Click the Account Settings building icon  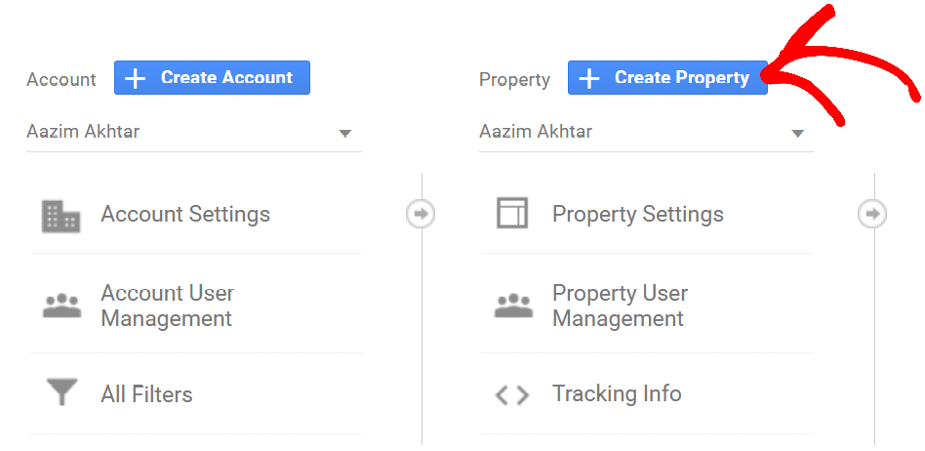[x=61, y=215]
